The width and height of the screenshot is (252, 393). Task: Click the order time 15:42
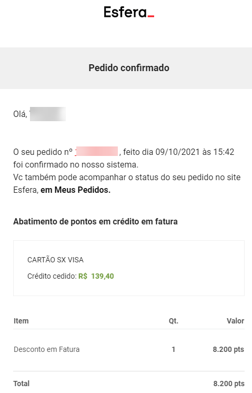tap(224, 152)
